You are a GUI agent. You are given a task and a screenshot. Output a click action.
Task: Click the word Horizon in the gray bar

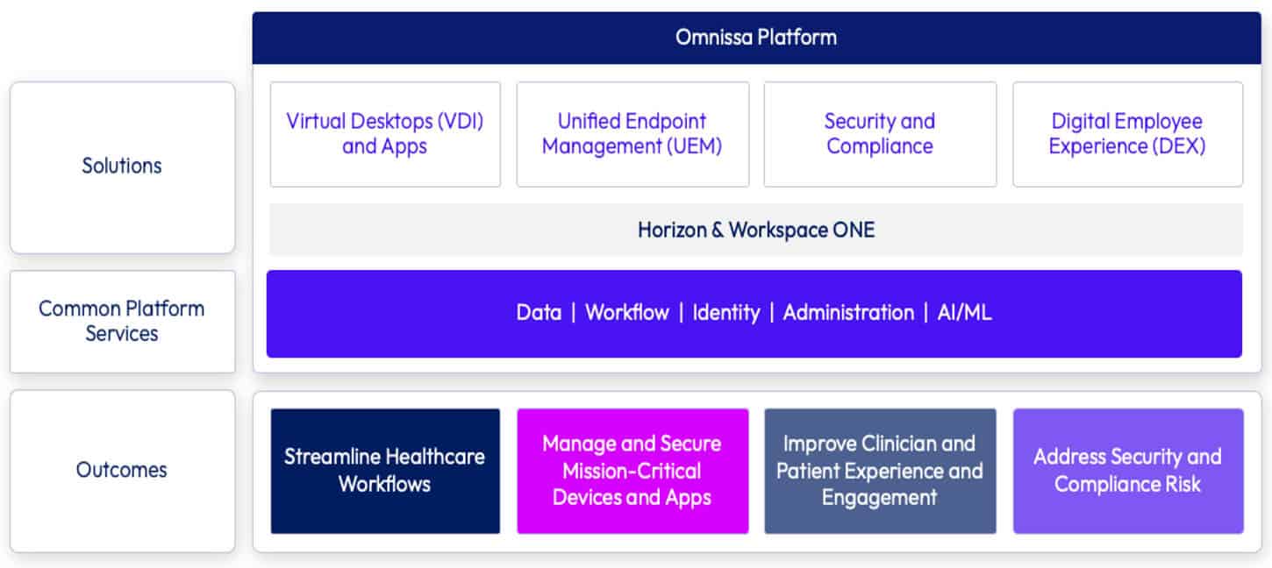(x=670, y=230)
